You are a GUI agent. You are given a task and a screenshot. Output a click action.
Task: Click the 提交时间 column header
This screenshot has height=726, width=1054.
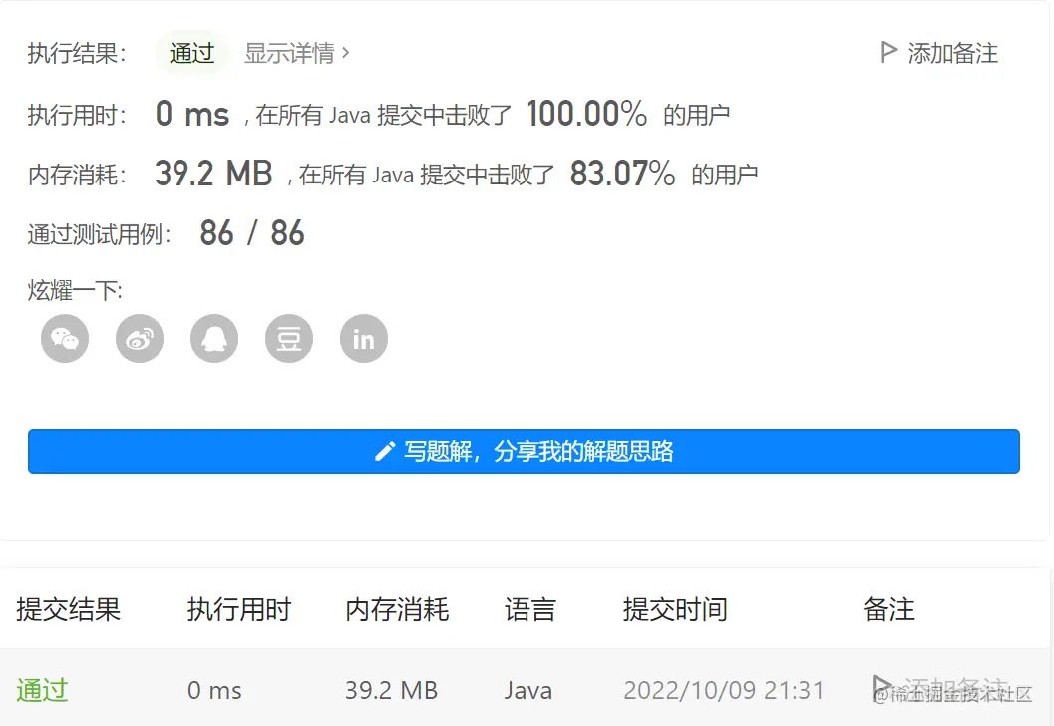click(676, 611)
